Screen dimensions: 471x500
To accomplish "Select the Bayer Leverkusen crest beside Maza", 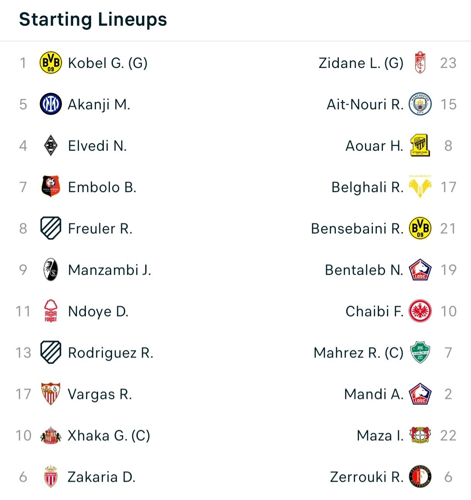I will click(x=420, y=435).
